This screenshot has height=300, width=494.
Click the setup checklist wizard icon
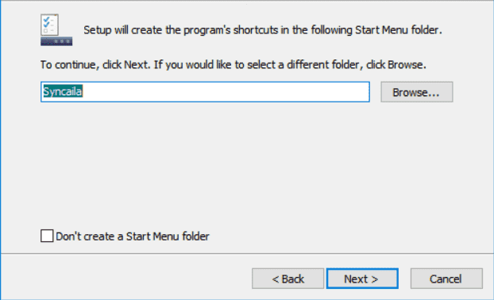56,30
